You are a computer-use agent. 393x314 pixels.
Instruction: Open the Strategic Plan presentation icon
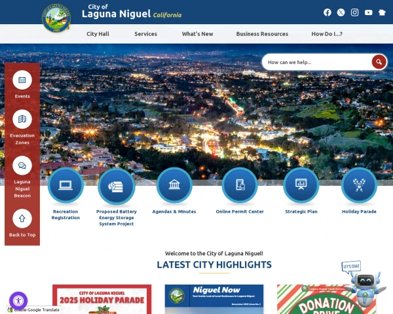pos(301,185)
